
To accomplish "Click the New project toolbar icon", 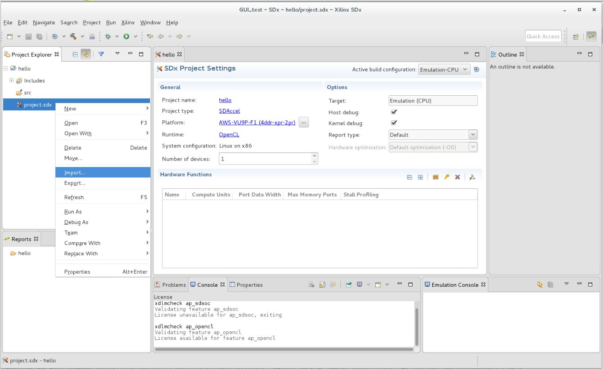I will (9, 36).
